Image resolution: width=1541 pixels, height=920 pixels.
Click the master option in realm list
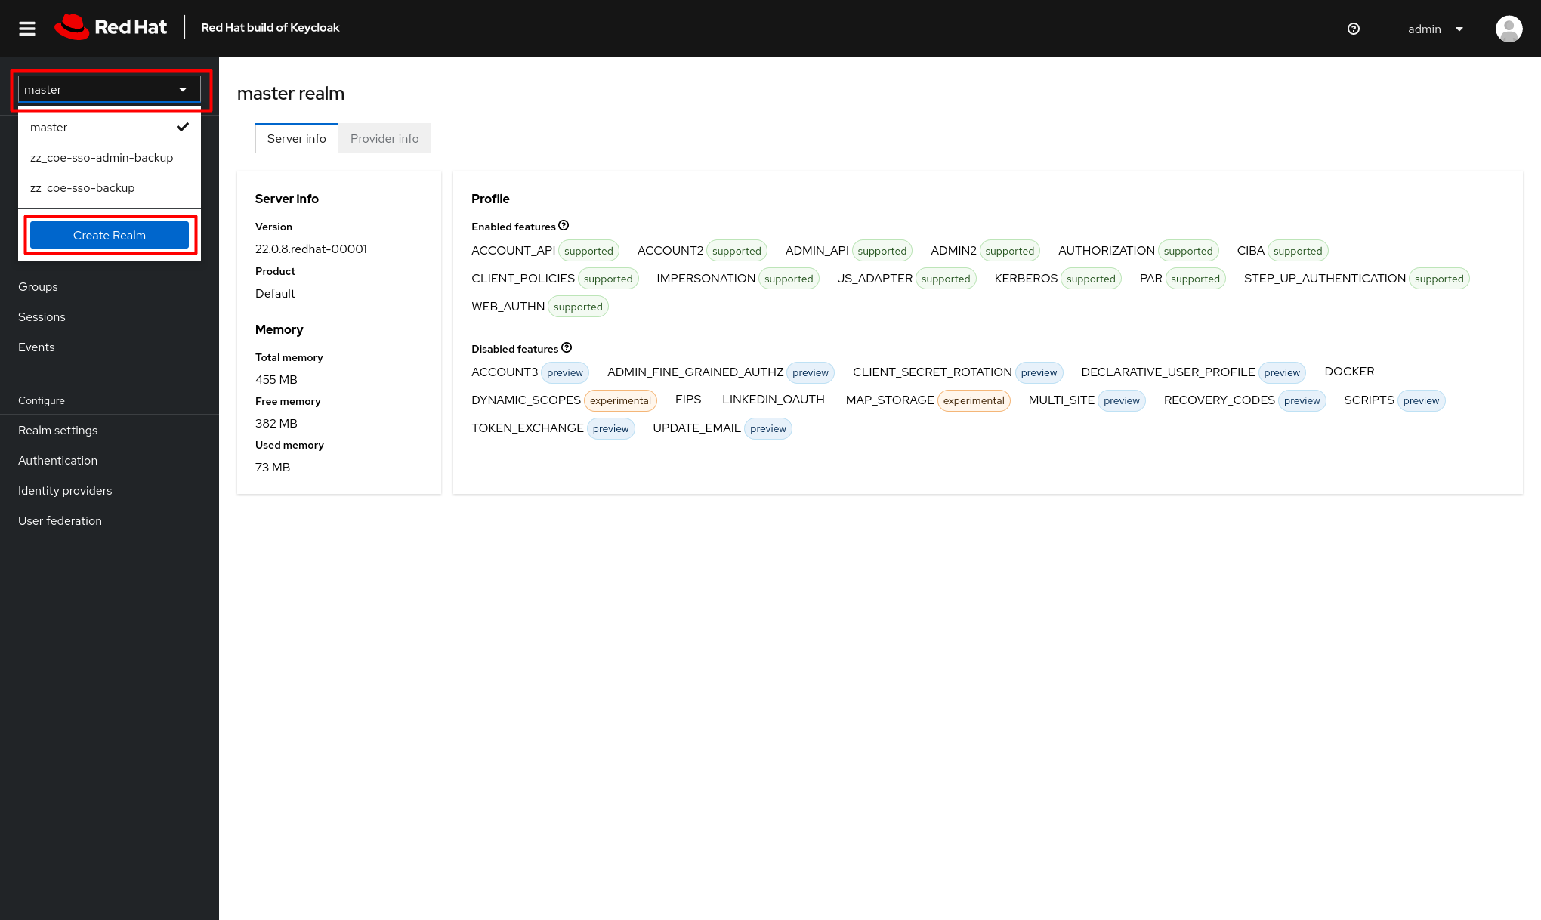point(49,127)
